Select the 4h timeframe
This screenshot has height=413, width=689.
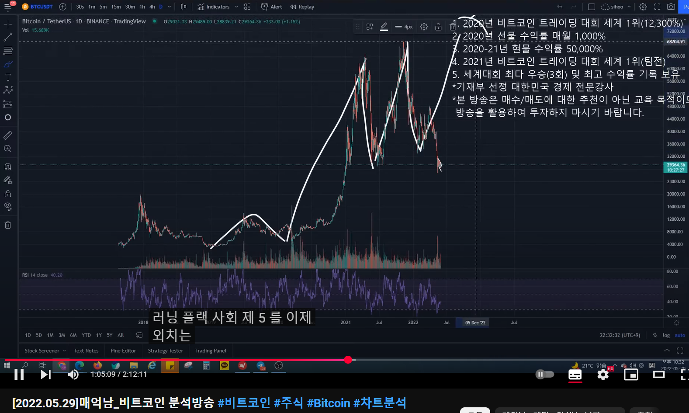click(x=152, y=7)
